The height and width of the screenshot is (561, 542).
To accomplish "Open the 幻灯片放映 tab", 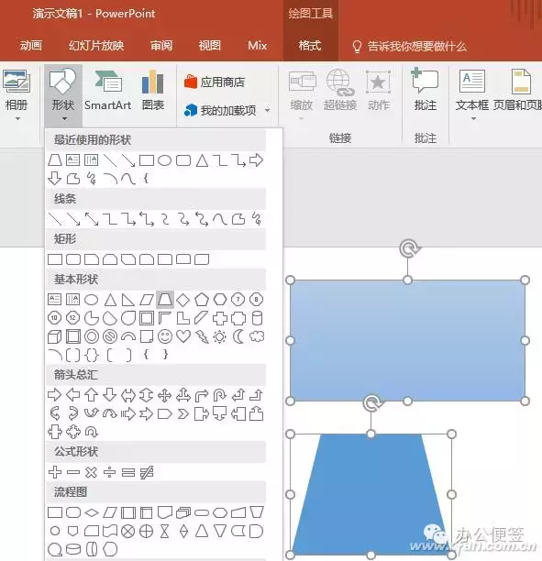I will point(96,46).
